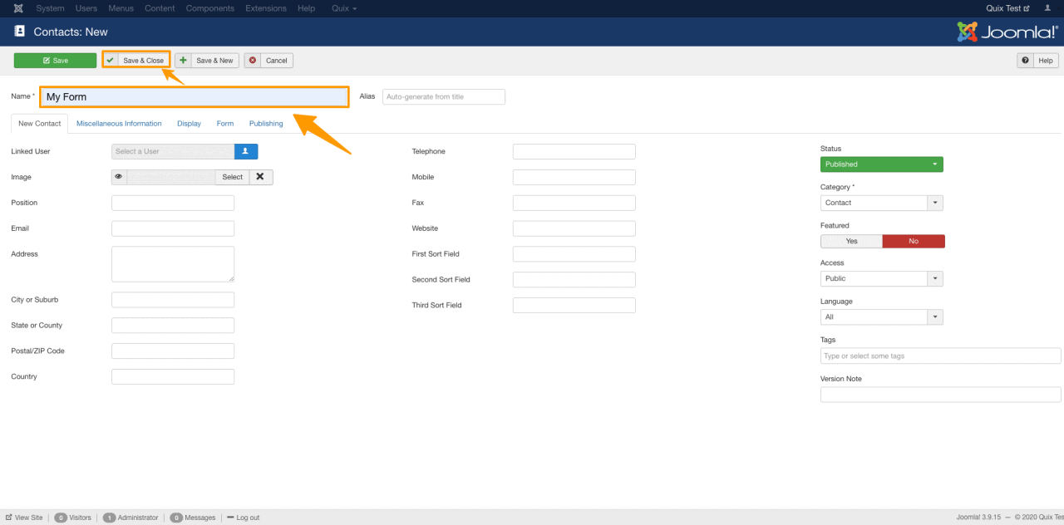Clear the image field with the X icon

pyautogui.click(x=260, y=177)
